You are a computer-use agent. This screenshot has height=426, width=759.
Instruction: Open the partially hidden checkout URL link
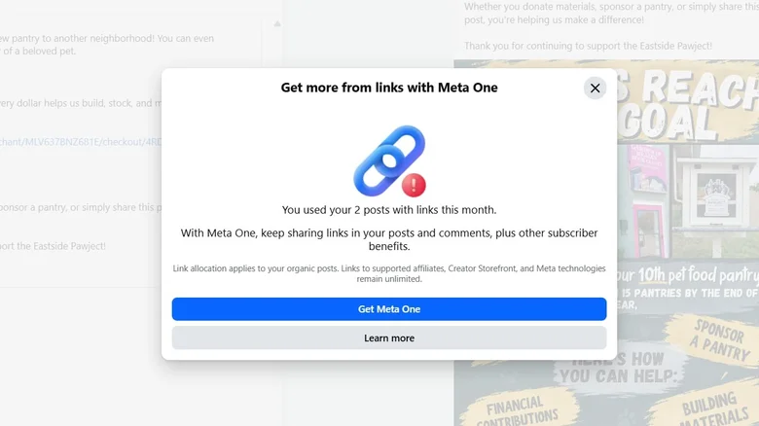(81, 142)
